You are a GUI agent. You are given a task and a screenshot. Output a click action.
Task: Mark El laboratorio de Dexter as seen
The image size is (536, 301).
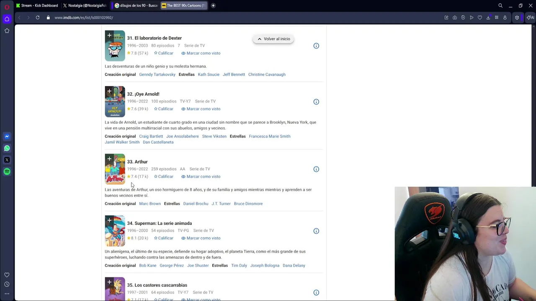click(x=201, y=53)
